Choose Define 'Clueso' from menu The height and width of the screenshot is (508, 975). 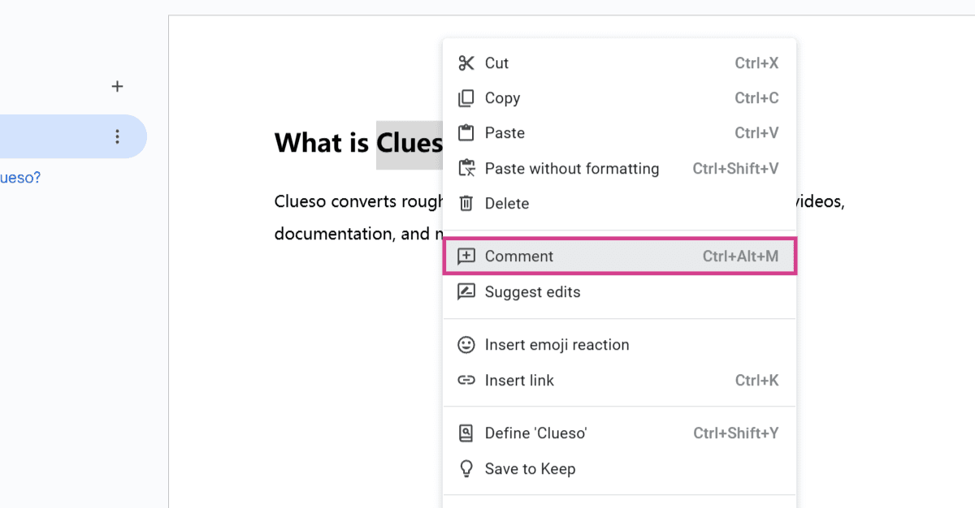click(619, 433)
